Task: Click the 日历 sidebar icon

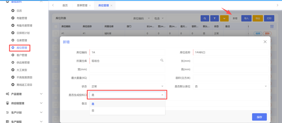Action: [x=13, y=11]
